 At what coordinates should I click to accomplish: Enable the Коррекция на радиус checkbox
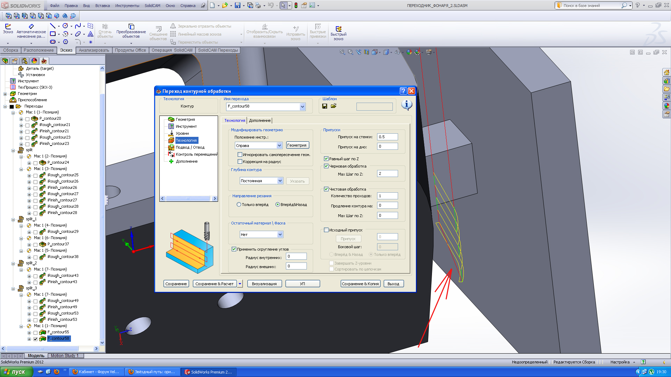coord(240,162)
